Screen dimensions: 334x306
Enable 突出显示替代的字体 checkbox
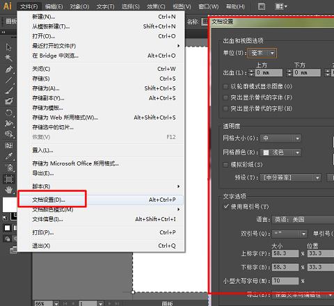point(225,97)
